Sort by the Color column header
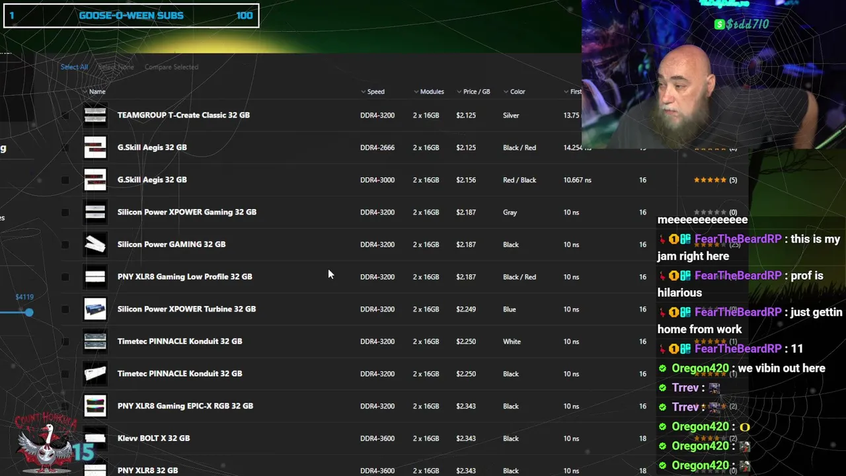This screenshot has width=846, height=476. (x=514, y=92)
